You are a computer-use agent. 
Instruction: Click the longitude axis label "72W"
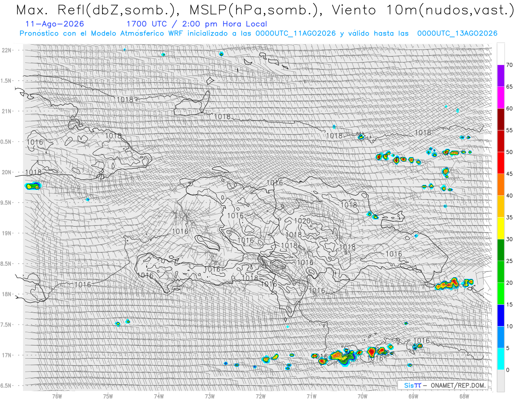(x=260, y=396)
